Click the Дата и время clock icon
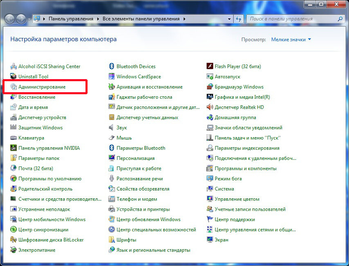The image size is (349, 266). (x=13, y=107)
